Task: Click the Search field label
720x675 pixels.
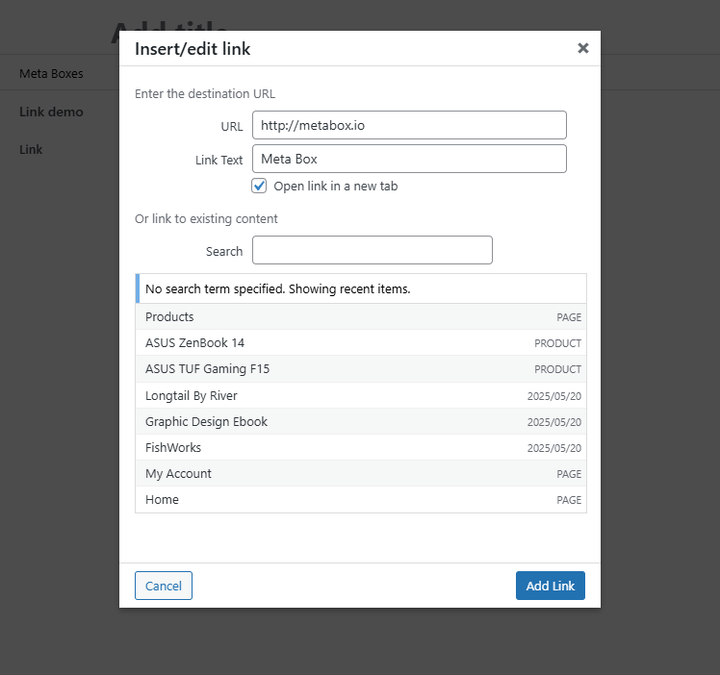Action: [223, 251]
